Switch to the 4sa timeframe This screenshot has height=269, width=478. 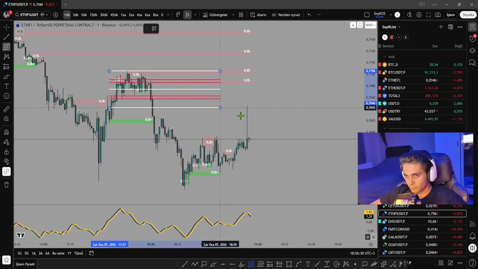tap(139, 15)
